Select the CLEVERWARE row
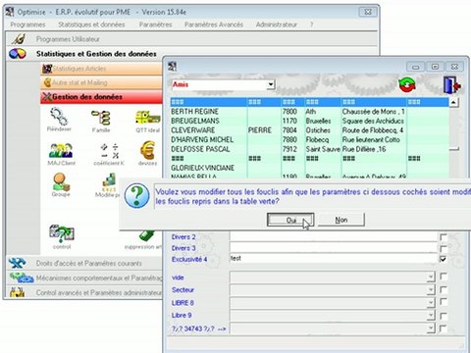 [309, 130]
